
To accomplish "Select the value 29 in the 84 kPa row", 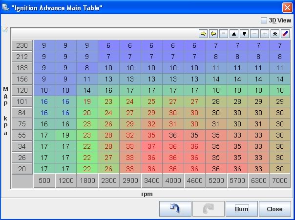I will tap(151, 113).
